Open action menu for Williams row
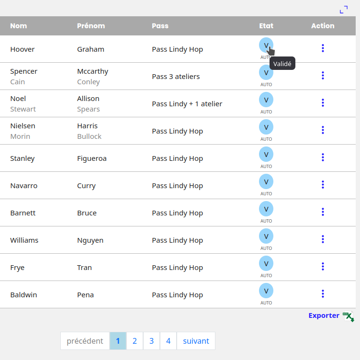 pos(323,239)
